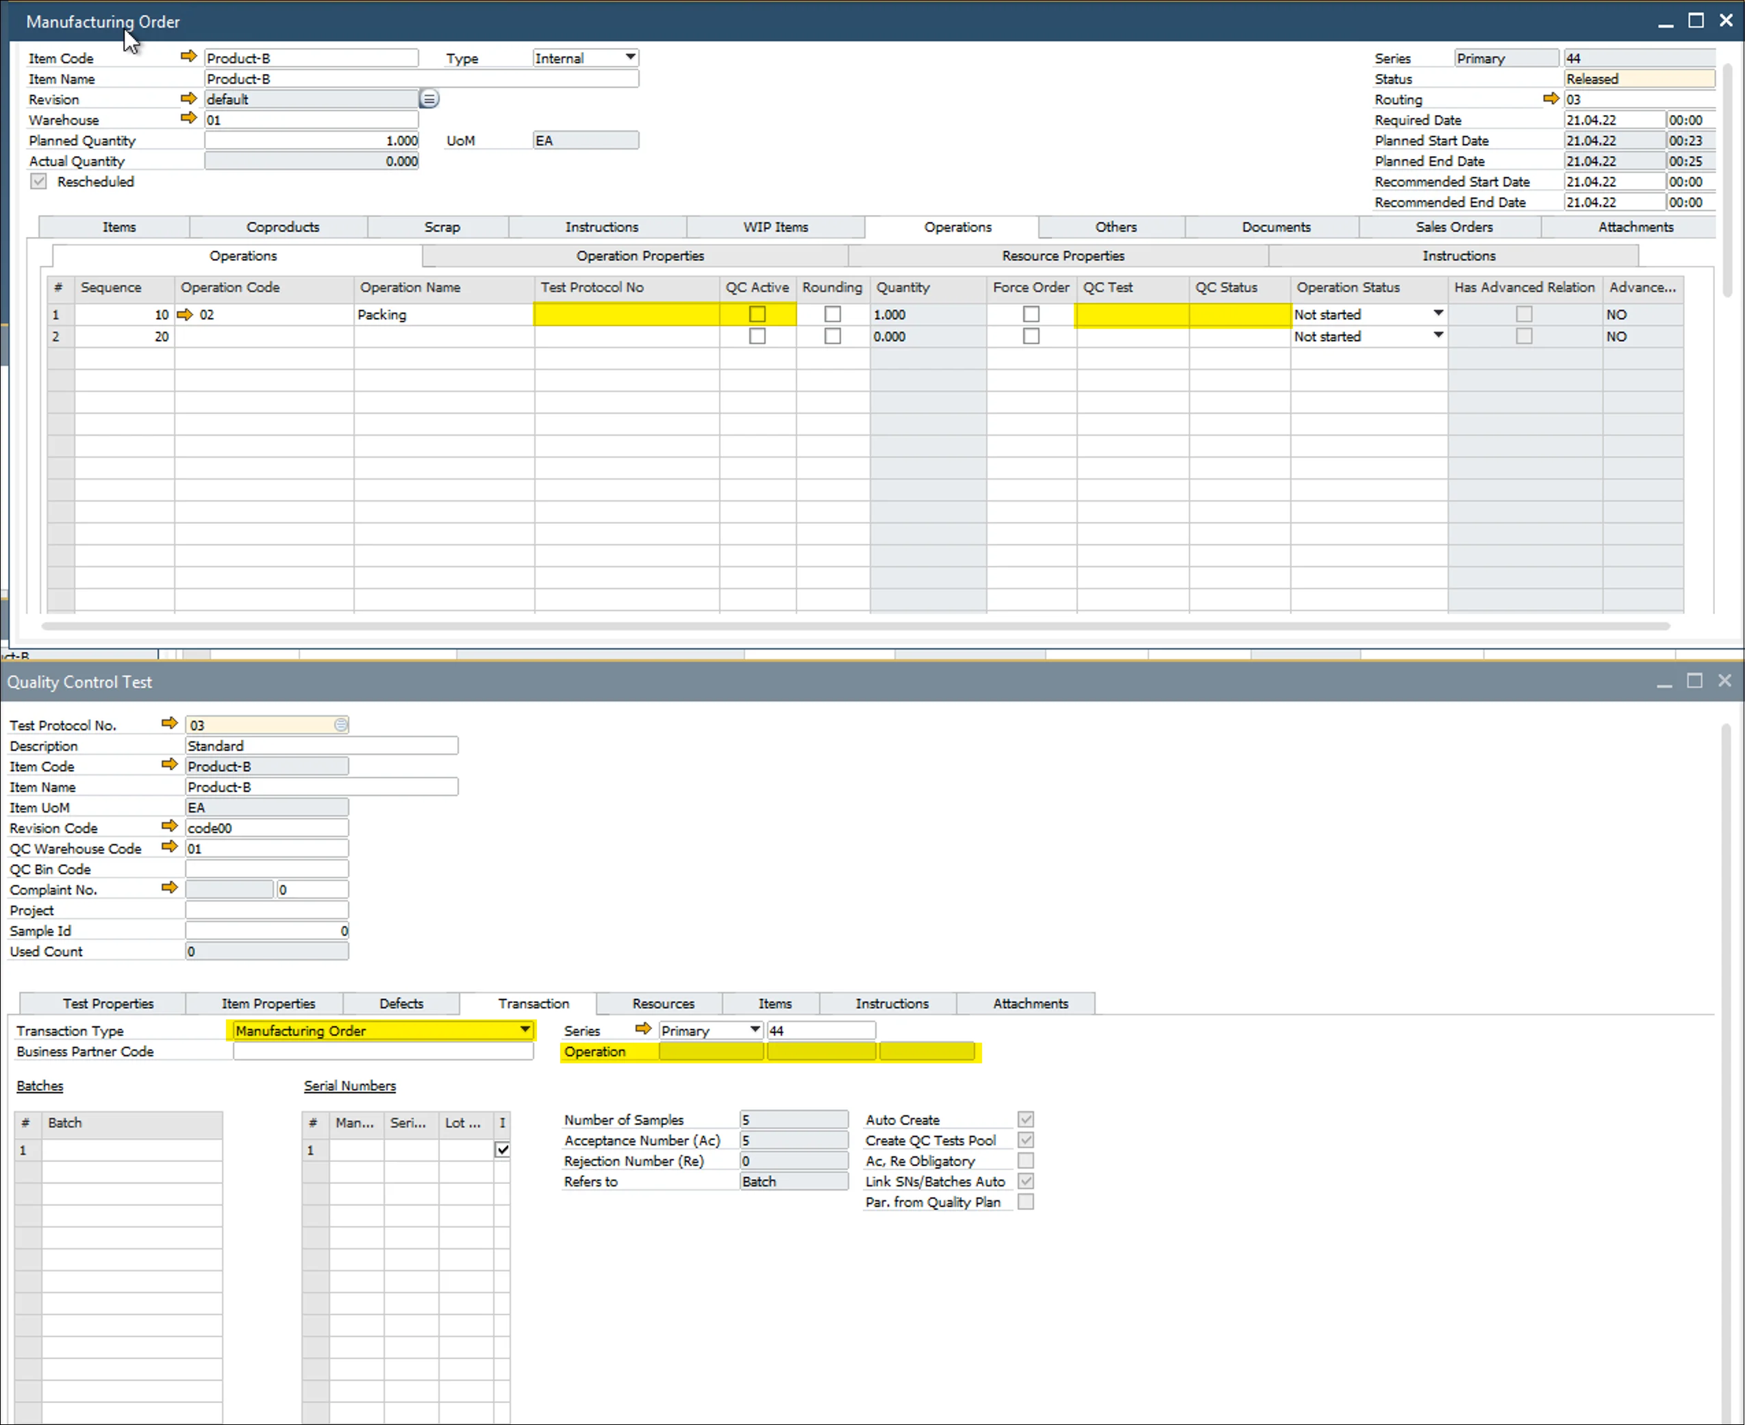Check the Ac, Re Obligatory checkbox

(1025, 1161)
